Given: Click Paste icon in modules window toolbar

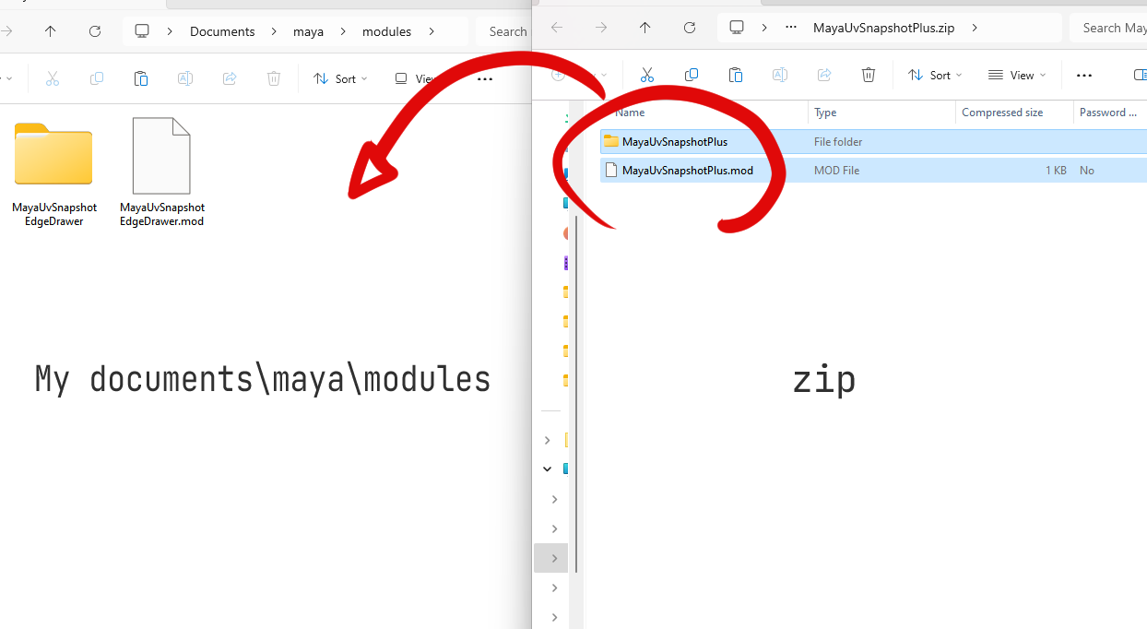Looking at the screenshot, I should [141, 79].
